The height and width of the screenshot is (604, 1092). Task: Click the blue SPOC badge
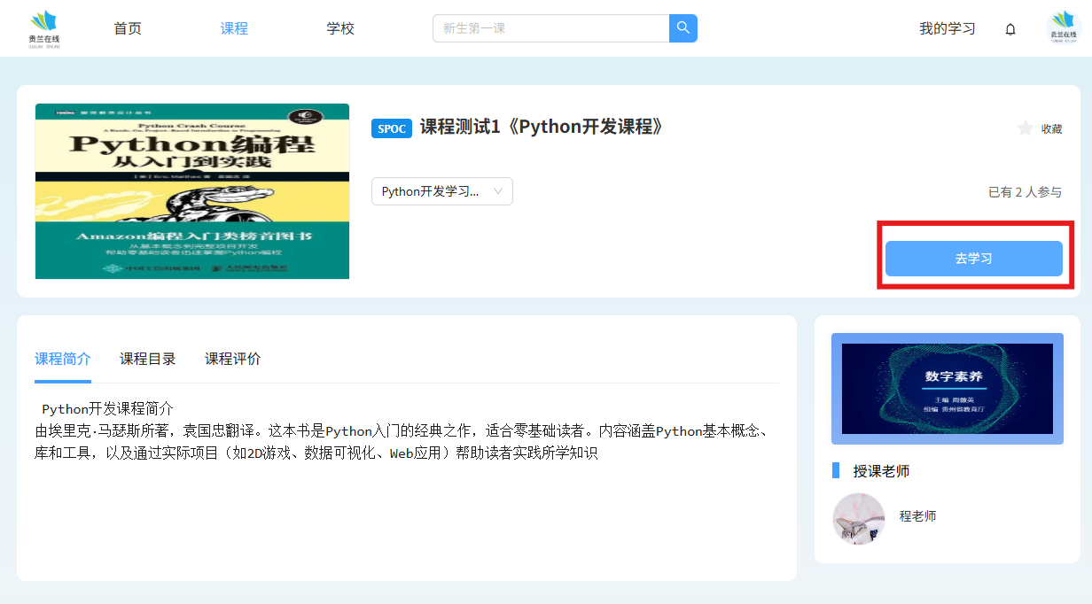point(391,128)
